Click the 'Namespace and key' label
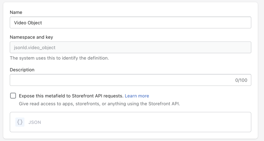The width and height of the screenshot is (264, 141). click(x=31, y=37)
